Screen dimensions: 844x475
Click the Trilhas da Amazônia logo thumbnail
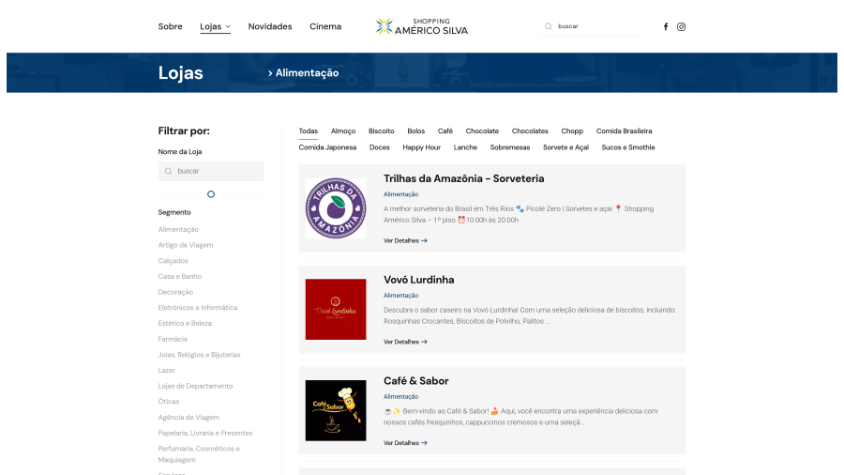[x=336, y=208]
